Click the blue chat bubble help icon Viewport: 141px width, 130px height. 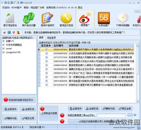tap(135, 115)
